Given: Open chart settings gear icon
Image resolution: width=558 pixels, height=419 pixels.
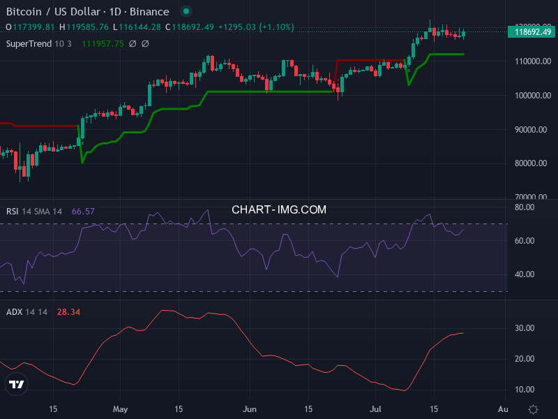Looking at the screenshot, I should [533, 409].
